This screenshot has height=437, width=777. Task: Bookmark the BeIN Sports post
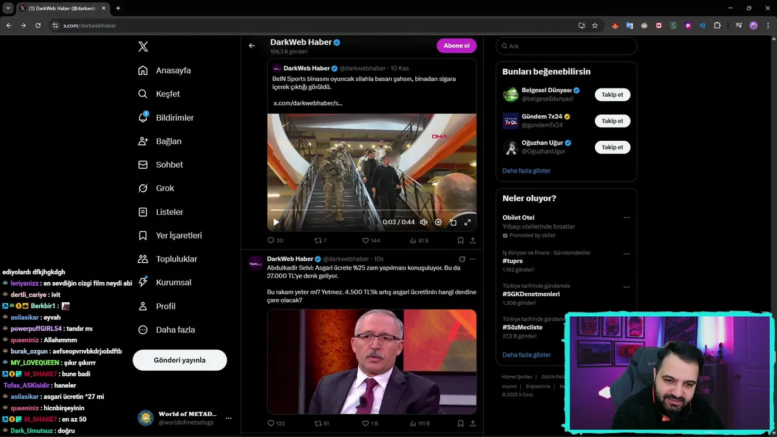point(461,240)
